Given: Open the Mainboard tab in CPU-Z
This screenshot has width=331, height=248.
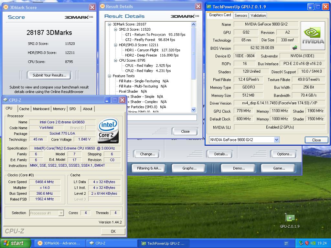Looking at the screenshot, I should [41, 109].
